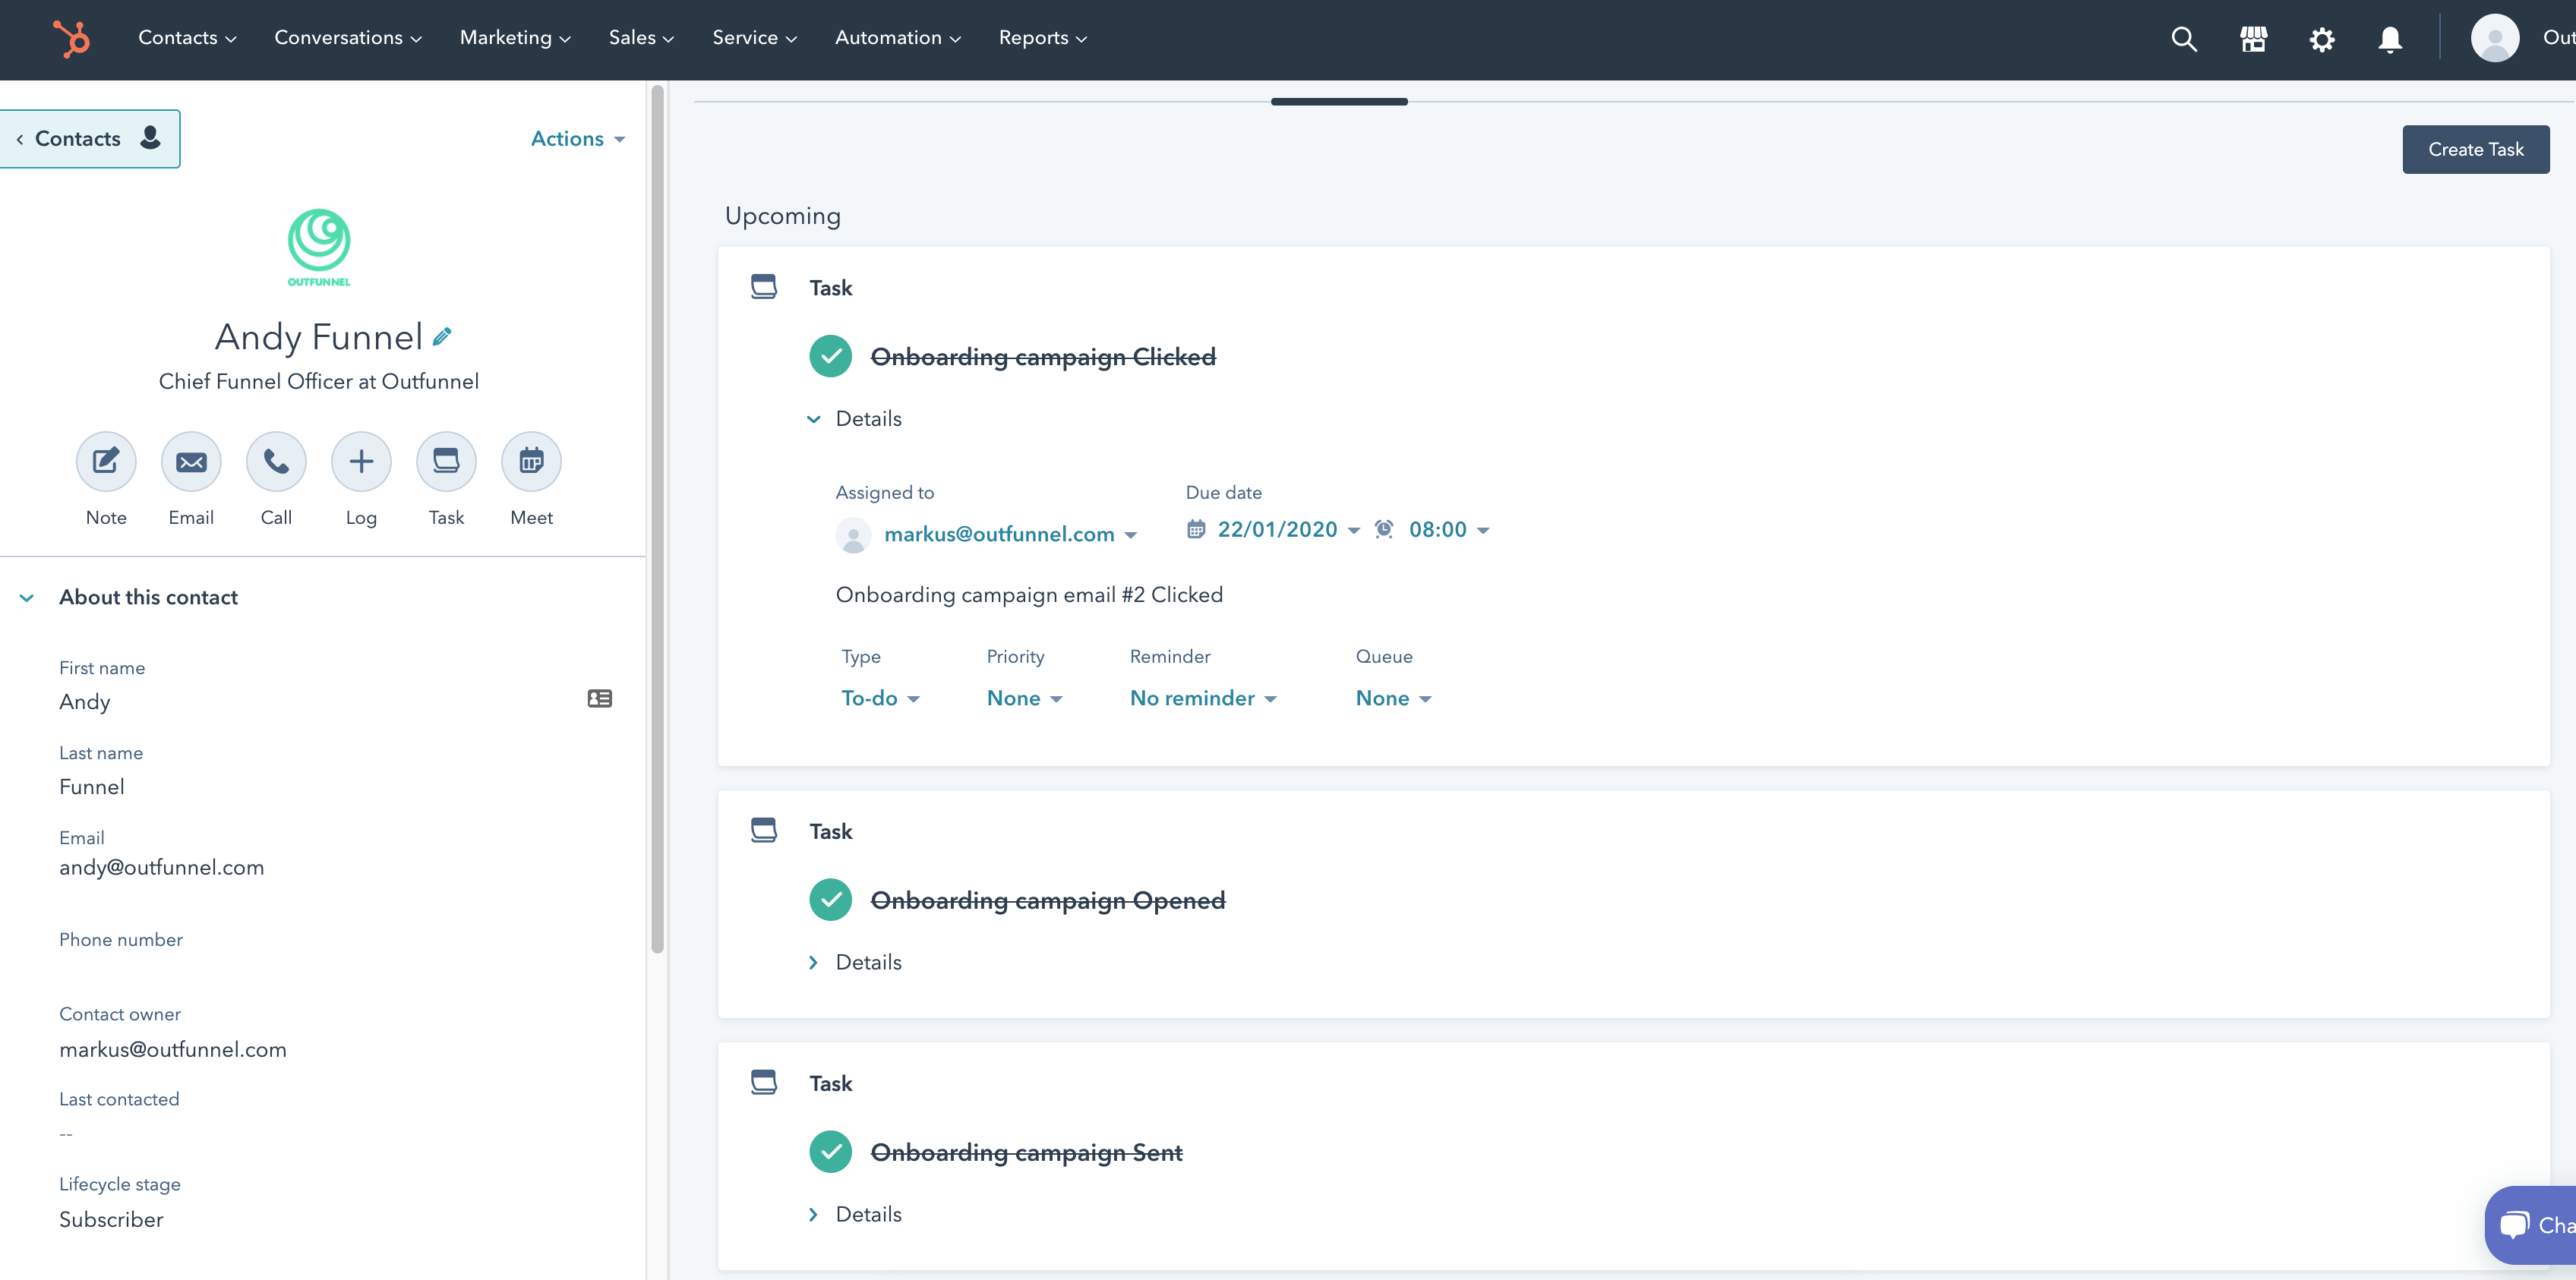Click the Last name field value Funnel
This screenshot has width=2576, height=1280.
pyautogui.click(x=92, y=786)
